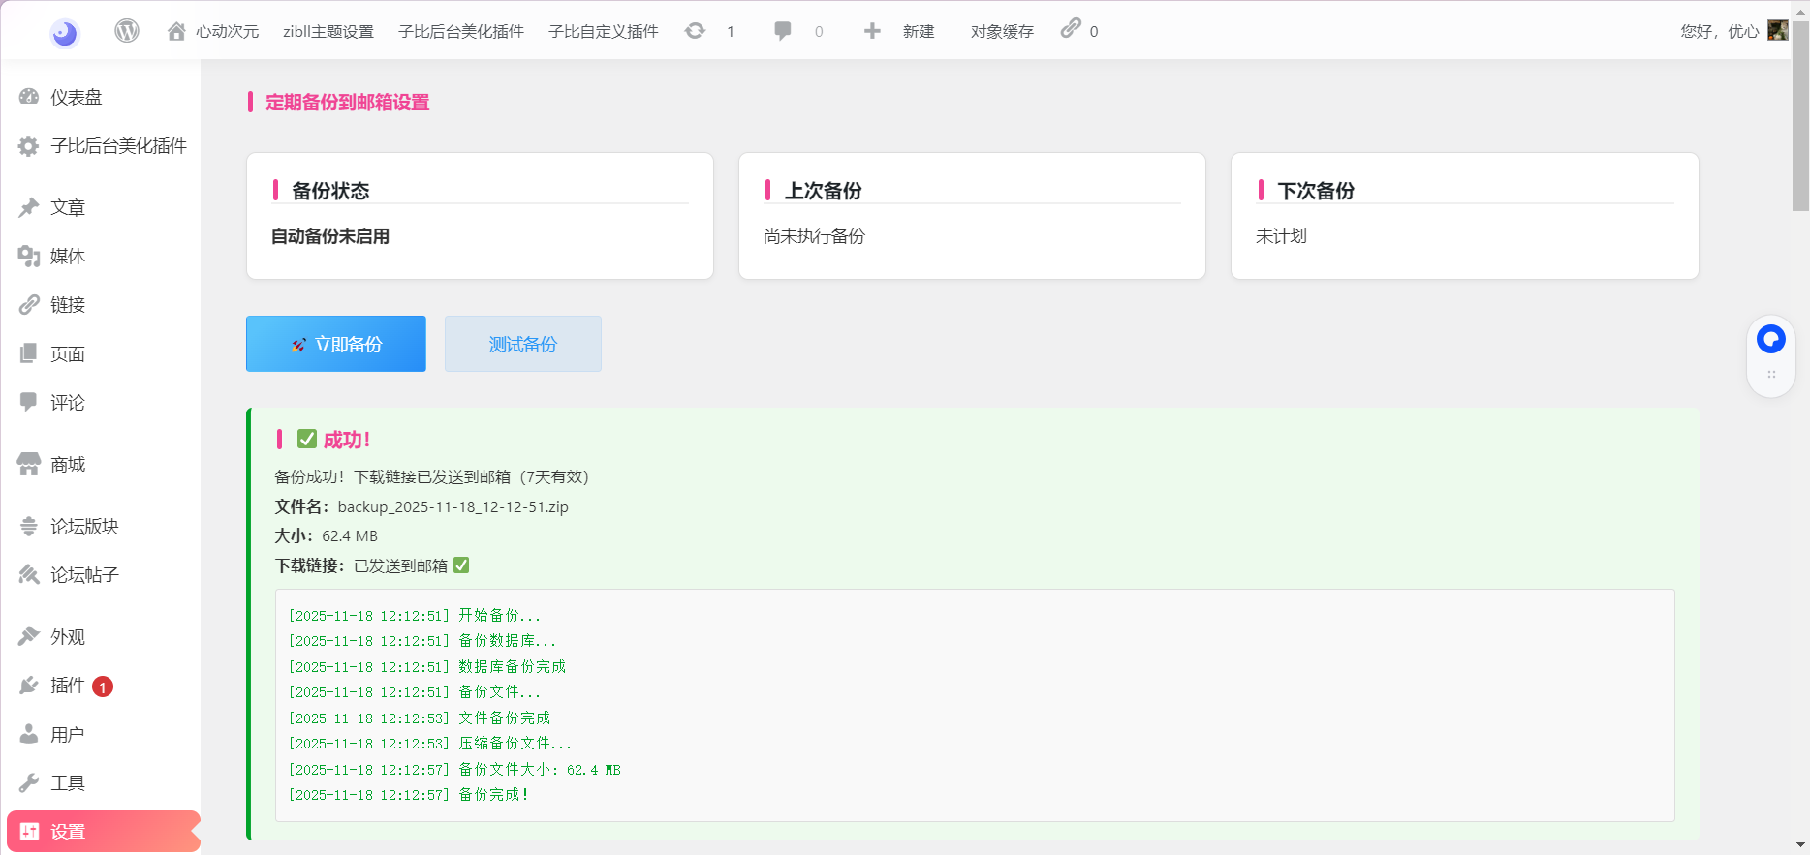Open 插件 section with update badge
Screen dimensions: 1810x855
point(68,686)
